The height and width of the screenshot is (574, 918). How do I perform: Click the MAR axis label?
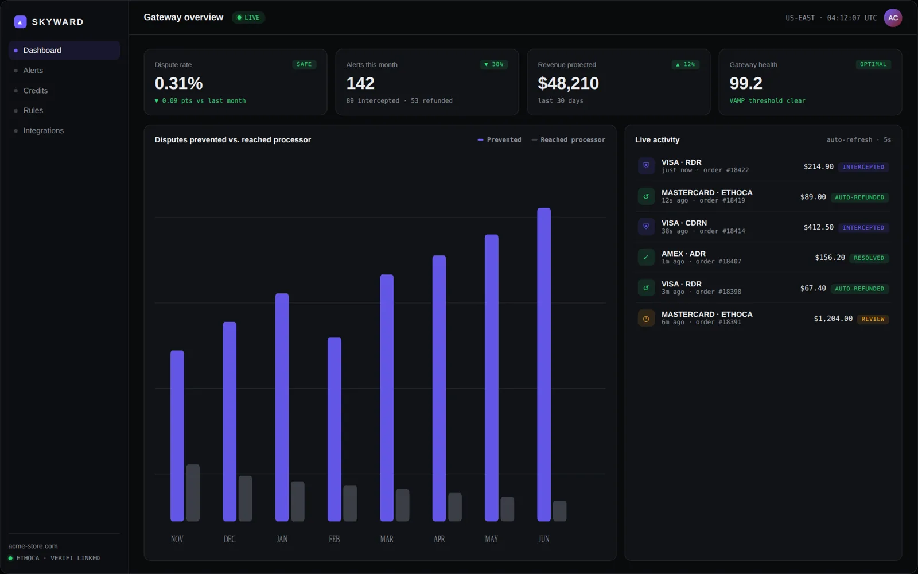387,539
